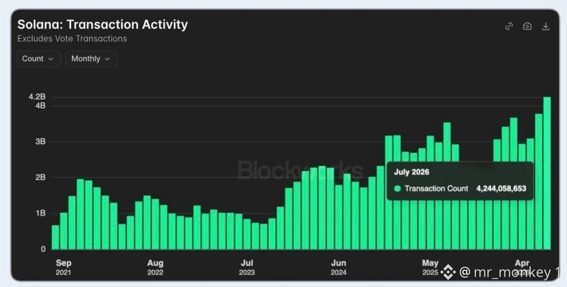Click 'Transaction Count' tooltip label
The width and height of the screenshot is (567, 287).
pyautogui.click(x=437, y=188)
